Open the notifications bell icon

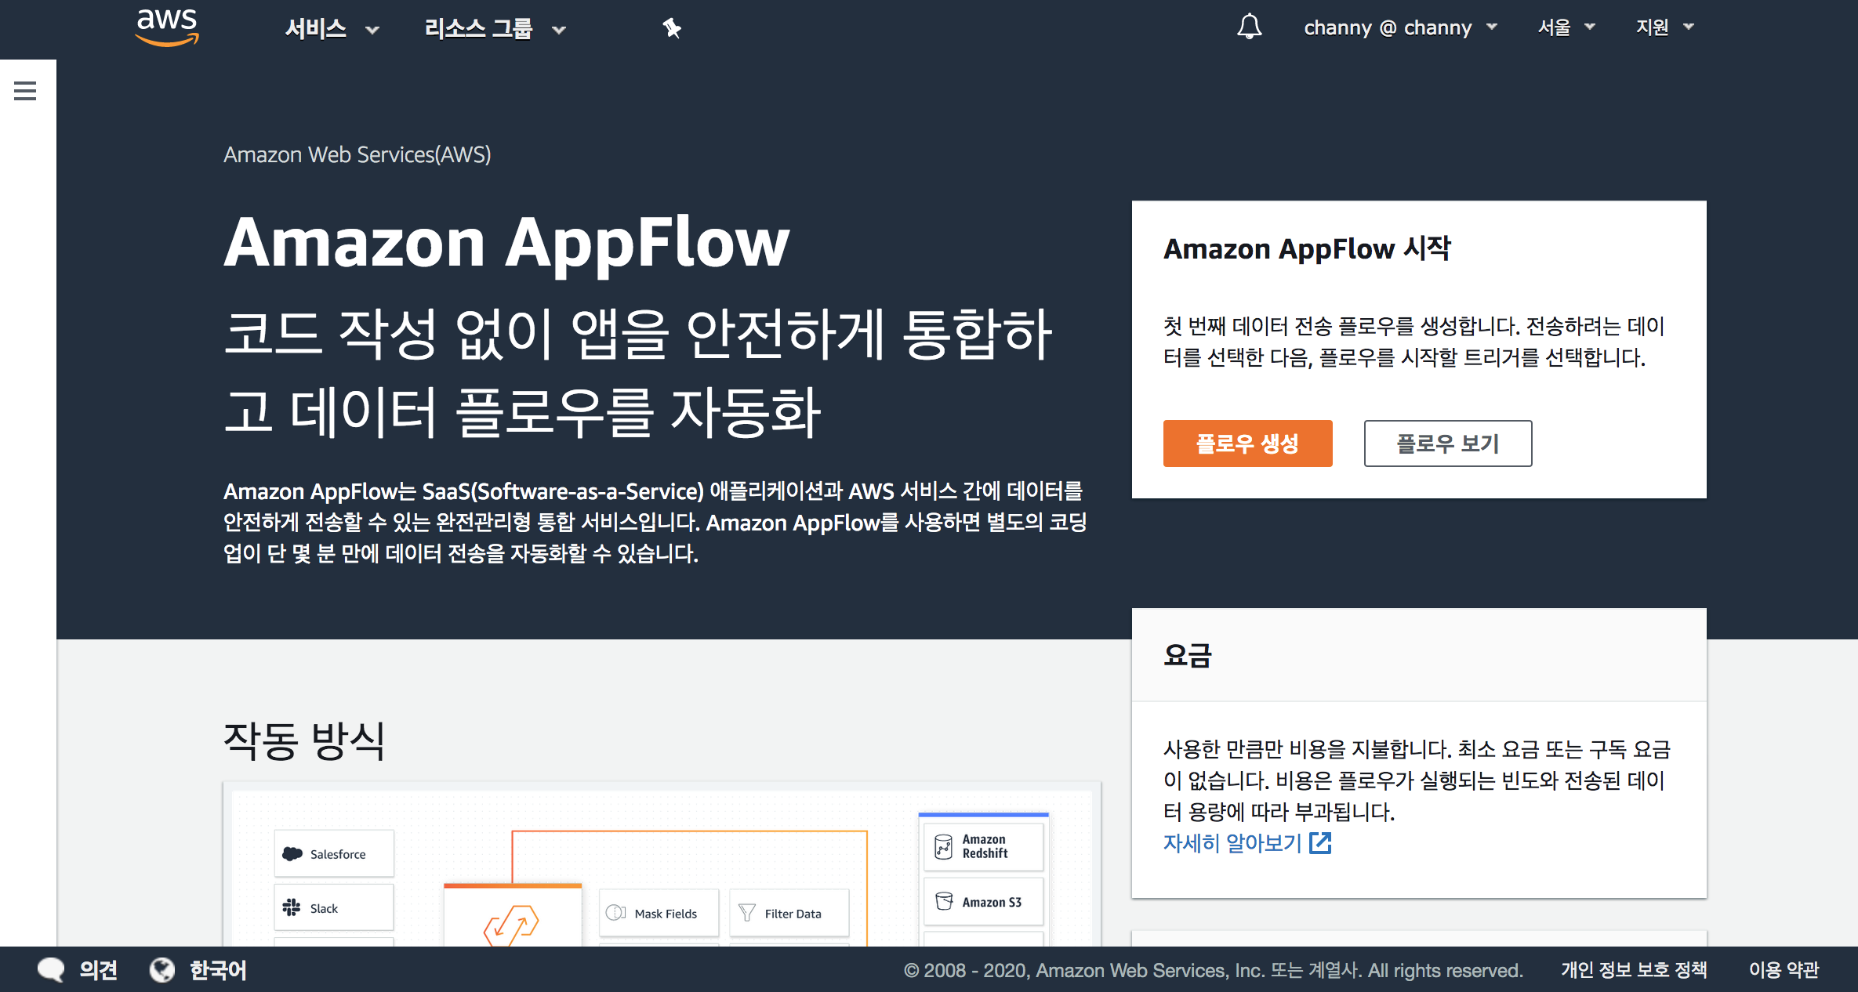click(x=1249, y=27)
